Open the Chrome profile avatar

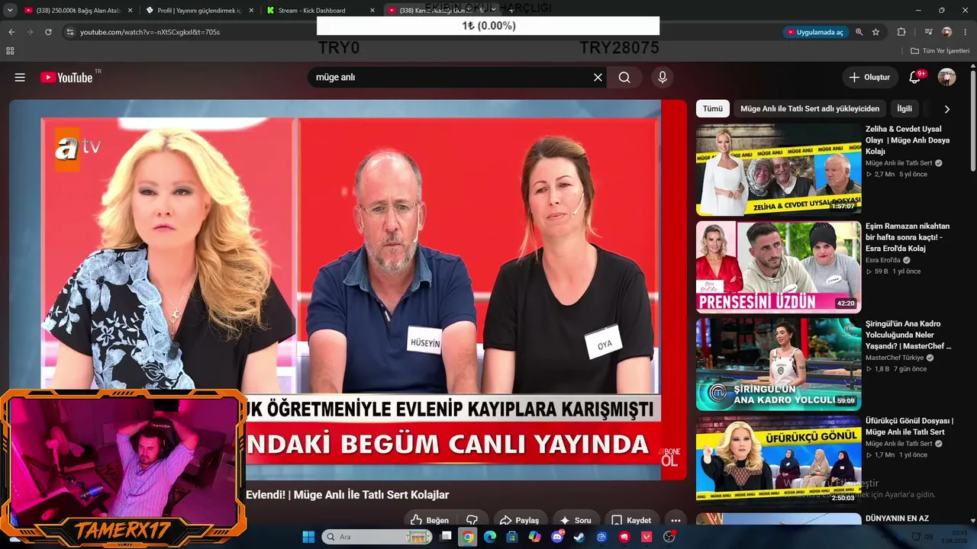click(946, 32)
